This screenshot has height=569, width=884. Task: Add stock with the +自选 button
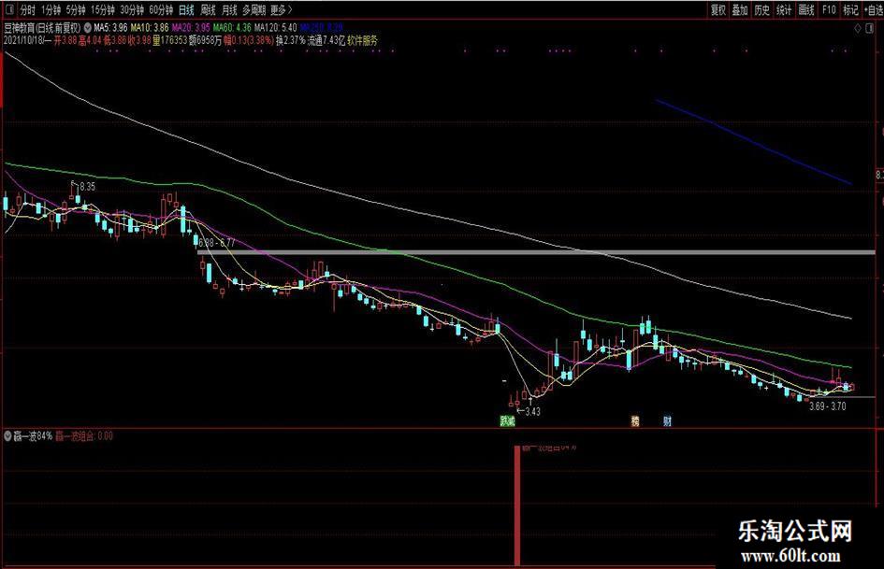point(873,10)
